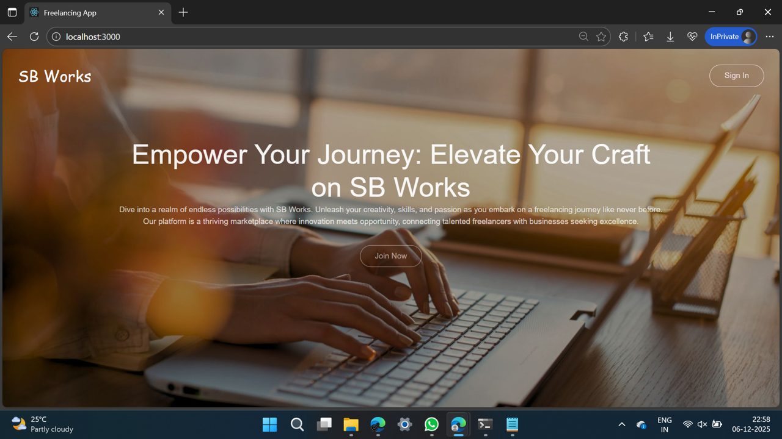The image size is (782, 439).
Task: View site information icon in address bar
Action: tap(56, 37)
